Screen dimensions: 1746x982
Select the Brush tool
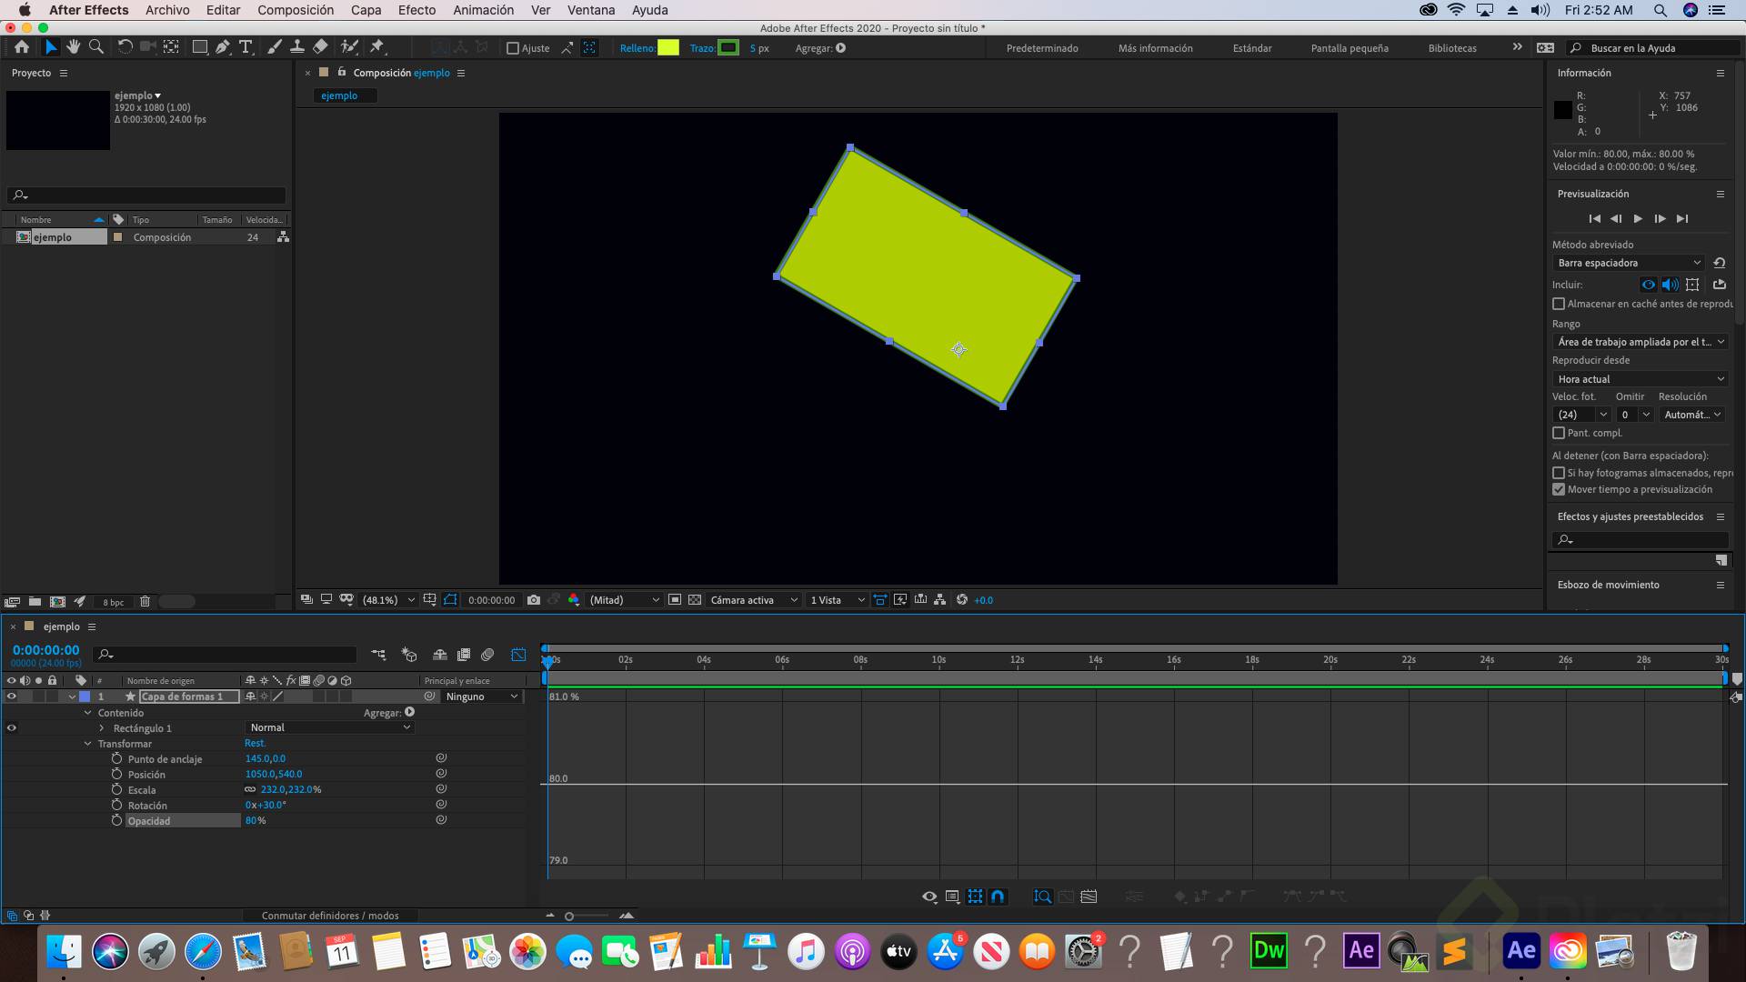coord(275,47)
